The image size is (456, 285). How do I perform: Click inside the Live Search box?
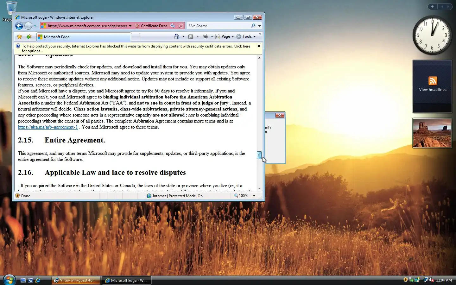[218, 26]
